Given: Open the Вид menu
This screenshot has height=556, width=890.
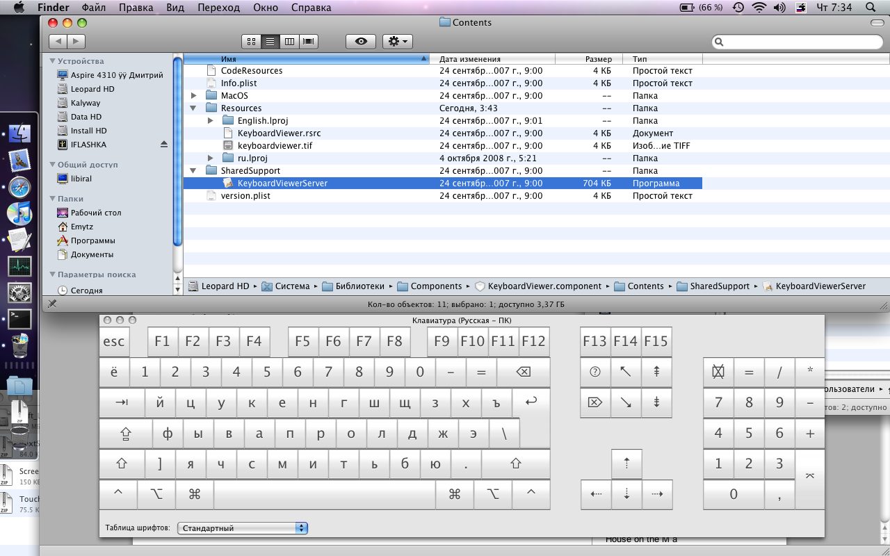Looking at the screenshot, I should point(175,8).
